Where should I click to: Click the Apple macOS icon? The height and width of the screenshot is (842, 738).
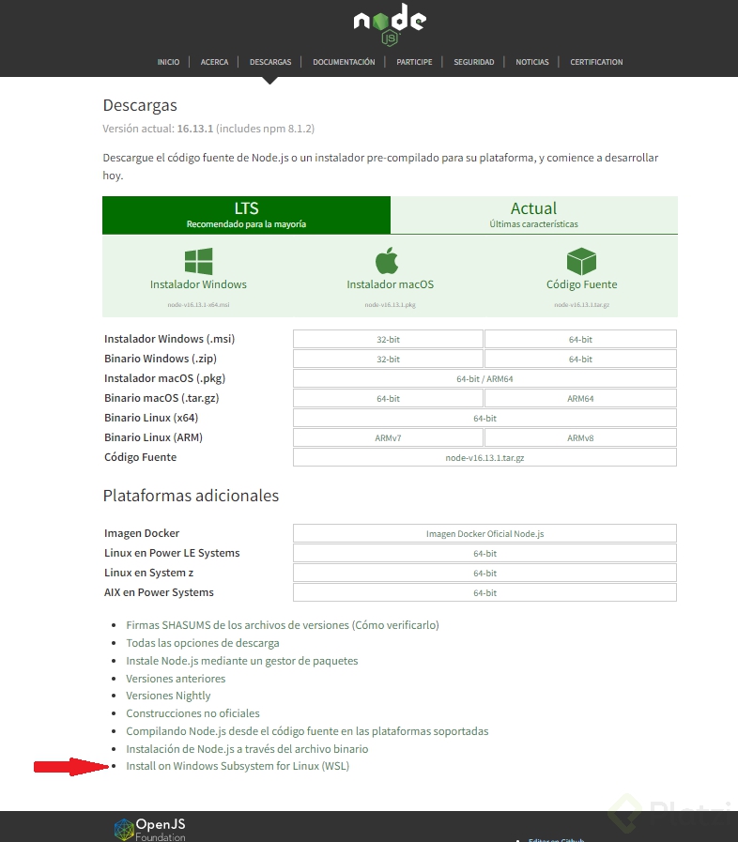point(387,260)
